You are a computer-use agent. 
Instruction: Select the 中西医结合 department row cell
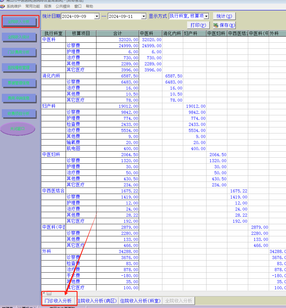(x=54, y=191)
